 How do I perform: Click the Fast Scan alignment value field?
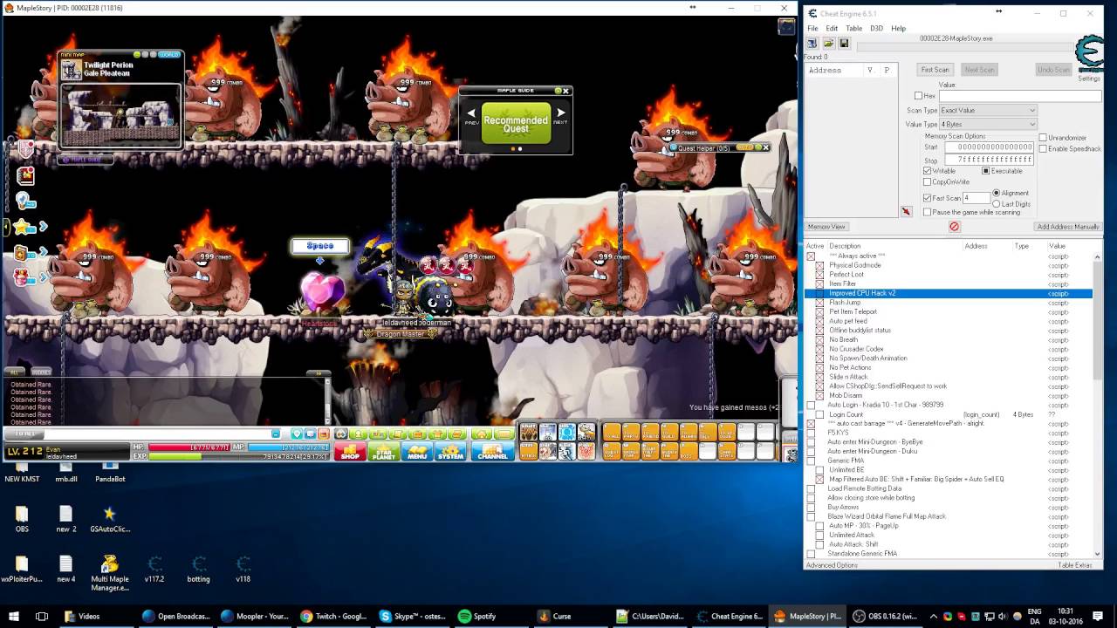pos(976,198)
